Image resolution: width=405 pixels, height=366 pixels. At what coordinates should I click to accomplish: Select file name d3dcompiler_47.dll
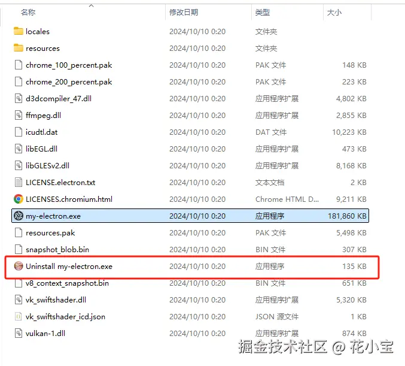click(59, 99)
